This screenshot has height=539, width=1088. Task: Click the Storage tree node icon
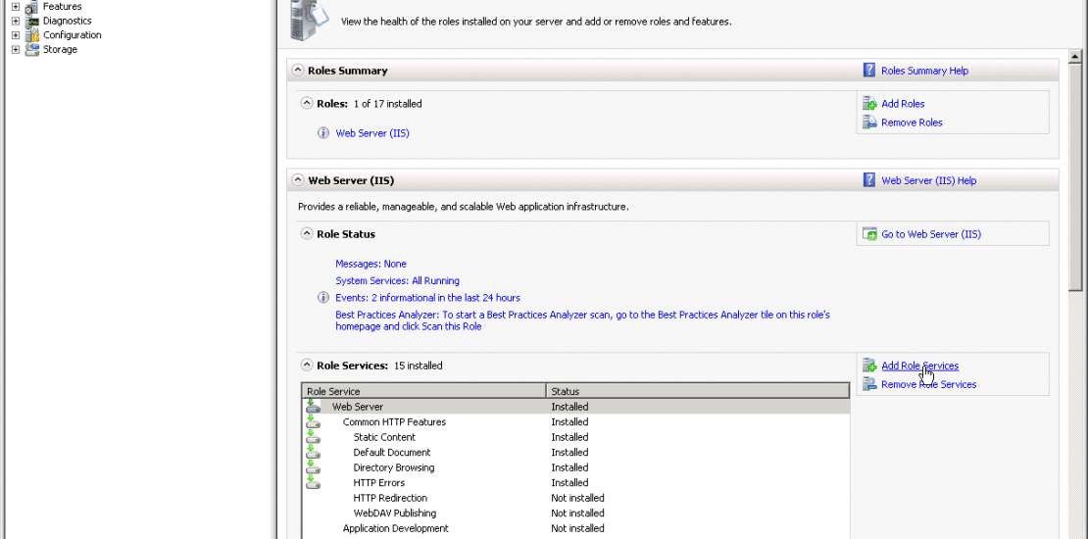pos(32,50)
